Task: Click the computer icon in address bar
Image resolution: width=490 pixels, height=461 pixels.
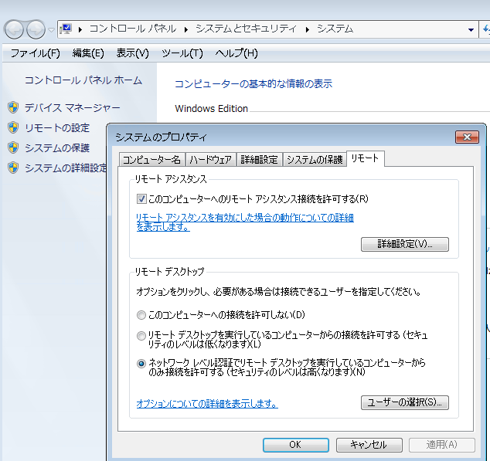Action: [66, 29]
